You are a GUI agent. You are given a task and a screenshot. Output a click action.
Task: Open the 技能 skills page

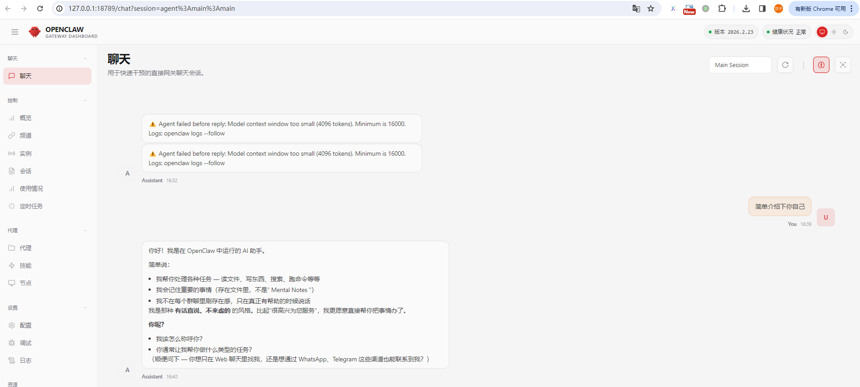pyautogui.click(x=47, y=265)
